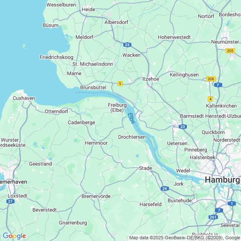Select the Bremervörde label
This screenshot has height=241, width=241.
pos(96,196)
